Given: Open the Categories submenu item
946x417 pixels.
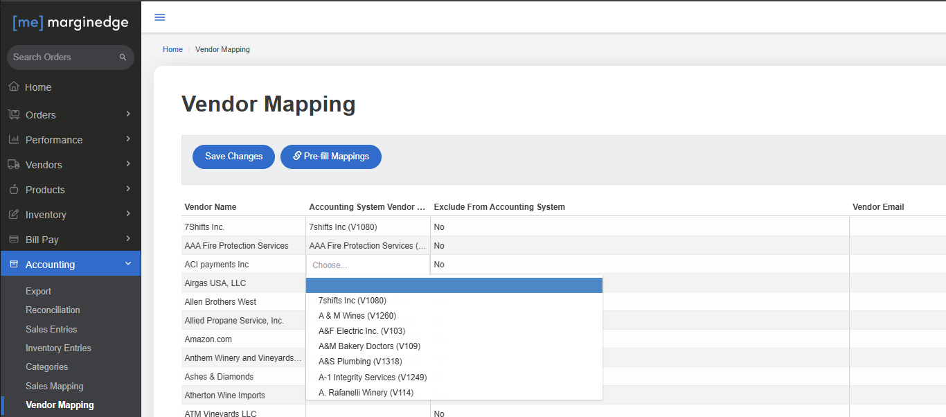Looking at the screenshot, I should tap(47, 367).
